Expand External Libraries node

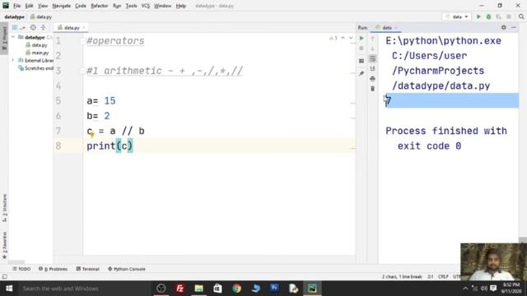(x=13, y=60)
